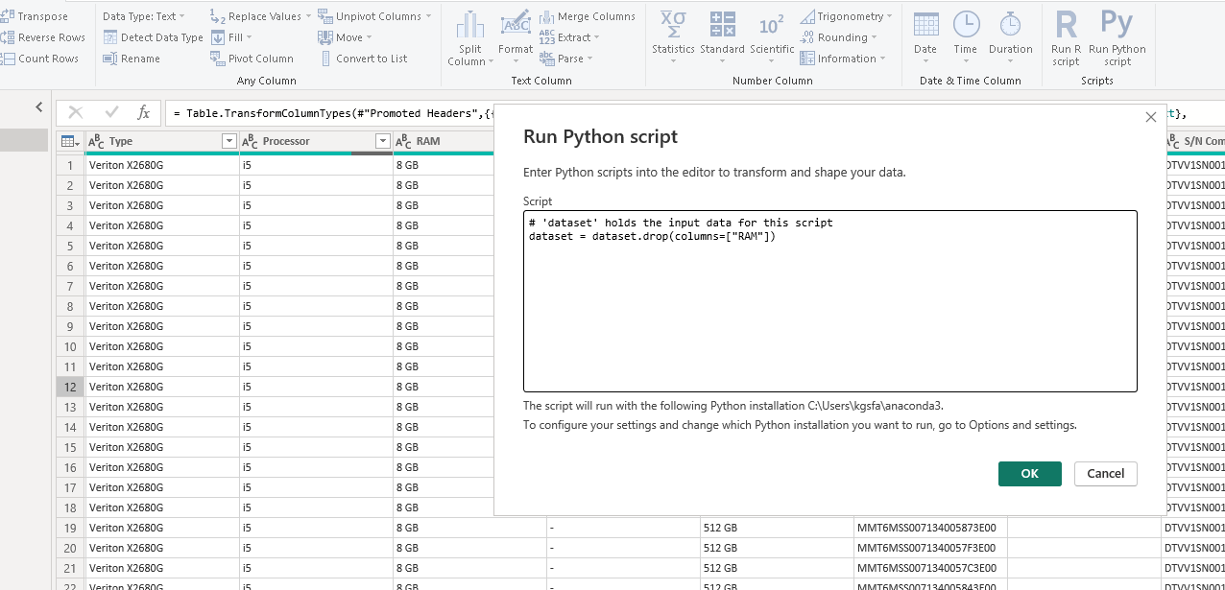Viewport: 1225px width, 590px height.
Task: Open the Trigonometry dropdown
Action: (847, 16)
